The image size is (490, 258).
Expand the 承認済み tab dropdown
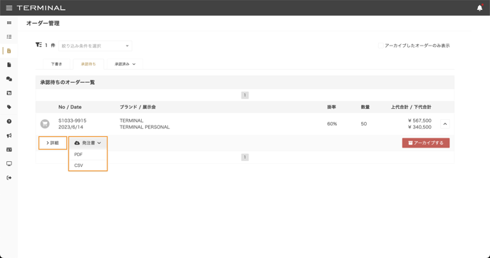click(125, 64)
